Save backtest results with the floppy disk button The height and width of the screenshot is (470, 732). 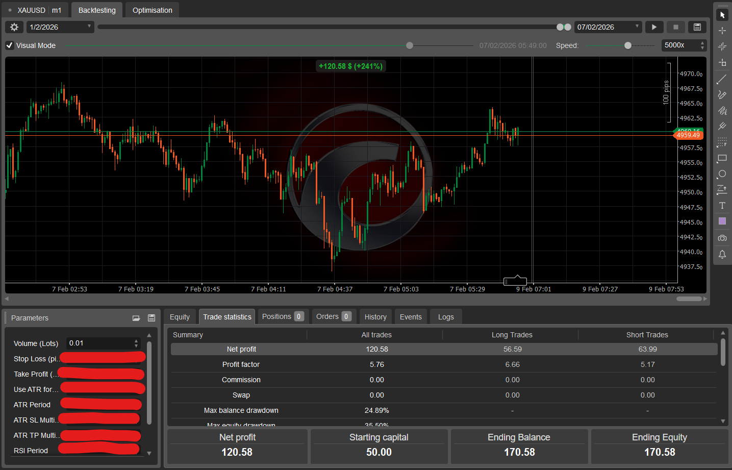[697, 27]
